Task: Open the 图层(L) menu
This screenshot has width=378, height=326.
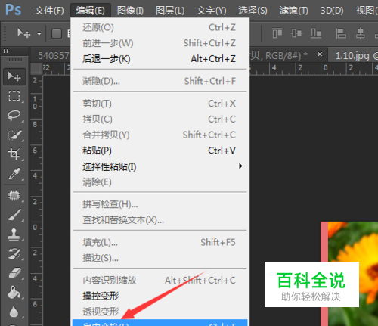Action: click(170, 11)
